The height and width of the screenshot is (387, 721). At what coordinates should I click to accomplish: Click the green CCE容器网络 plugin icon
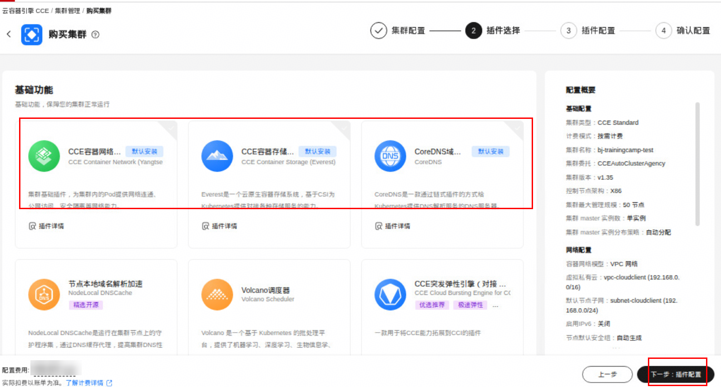[x=44, y=156]
